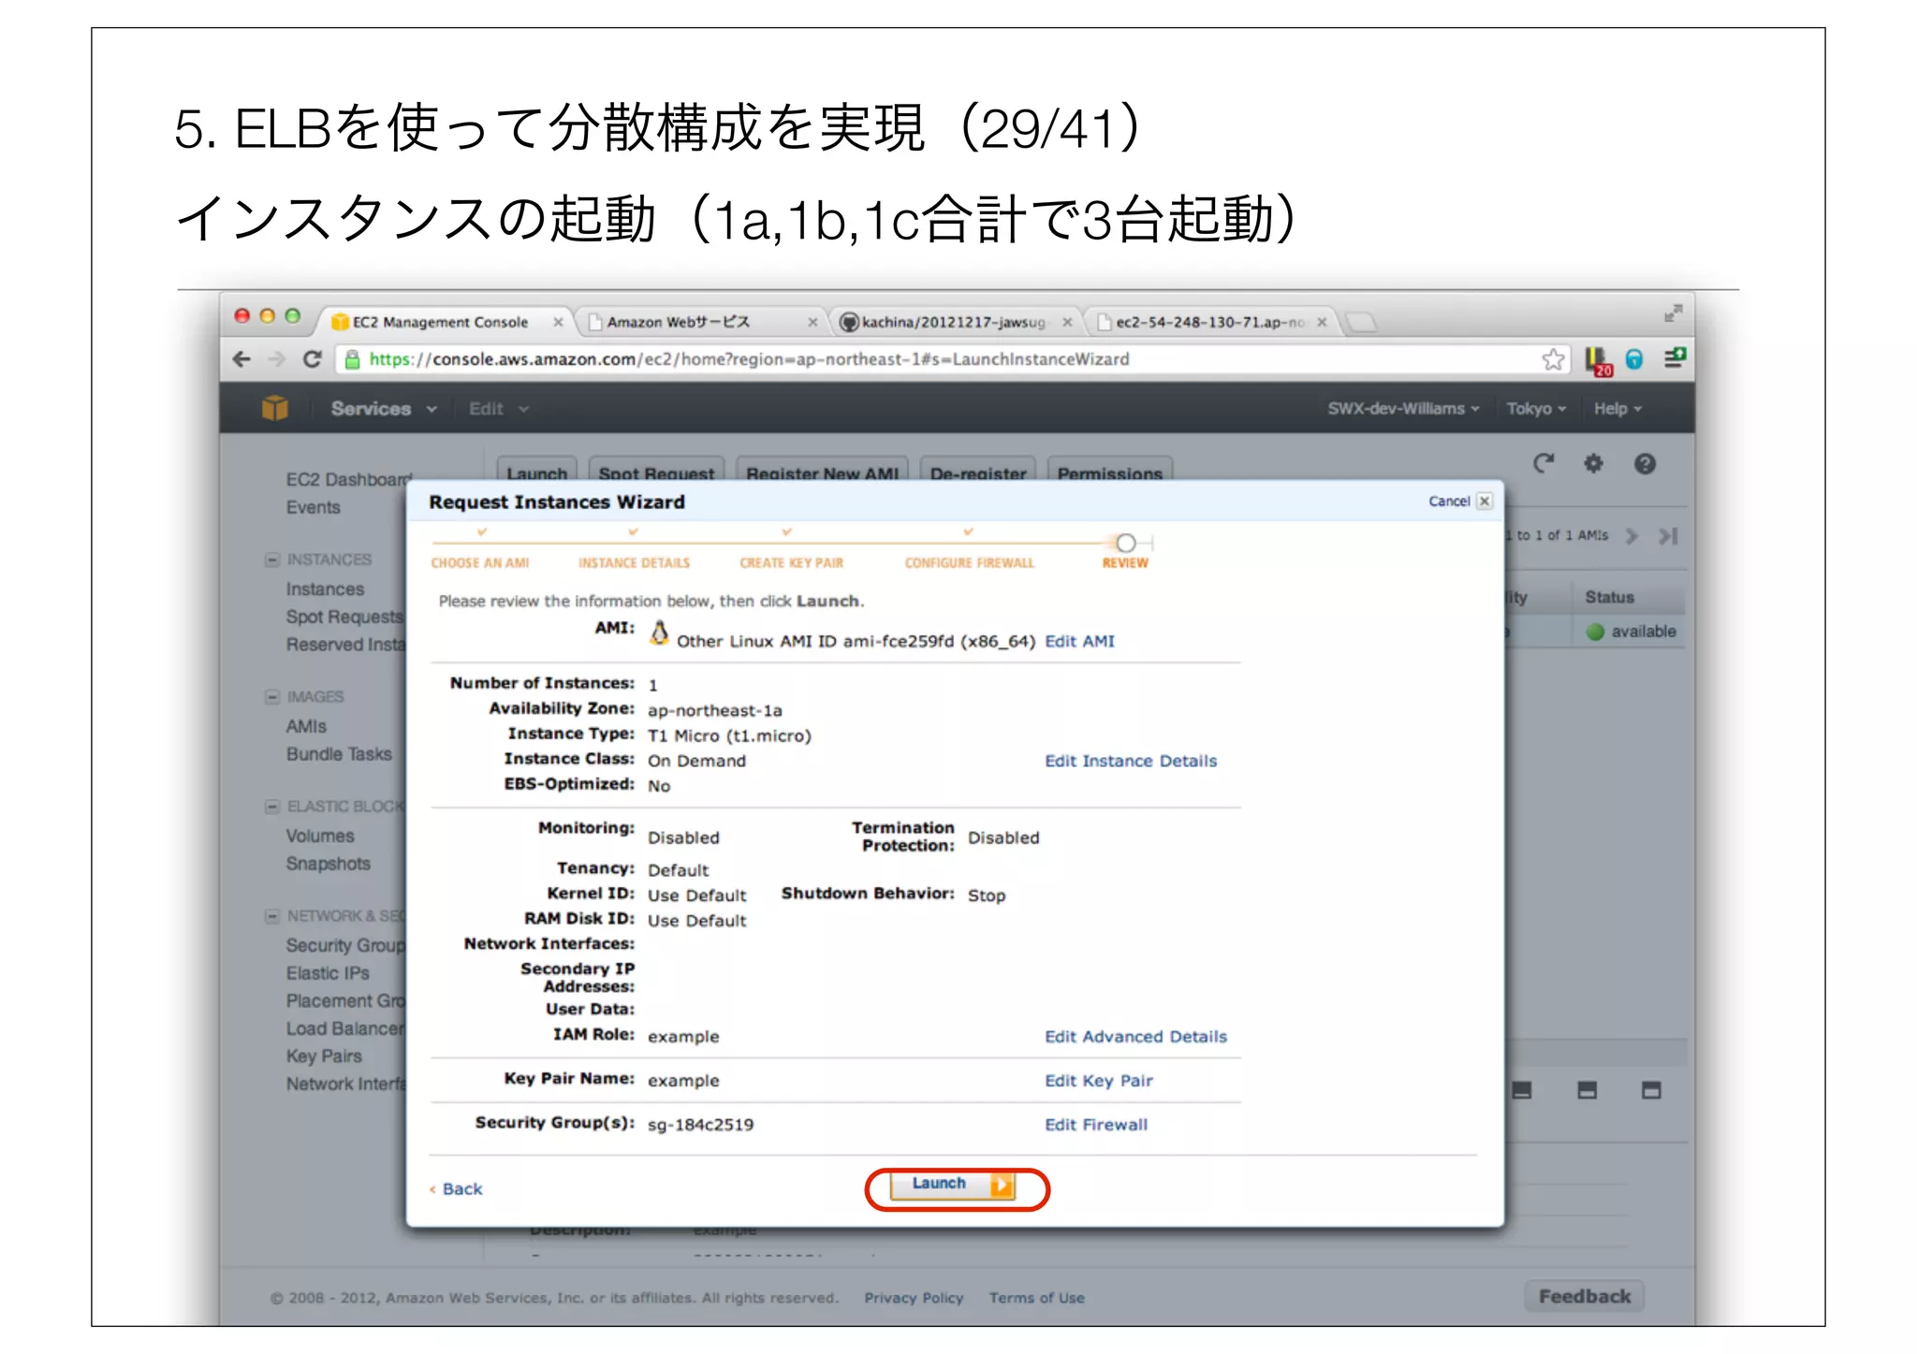
Task: Collapse the IMAGES sidebar section
Action: (272, 697)
